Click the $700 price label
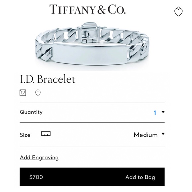 (36, 177)
